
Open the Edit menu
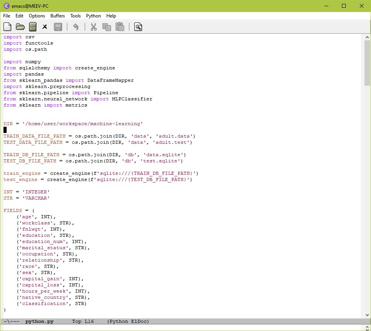(19, 16)
